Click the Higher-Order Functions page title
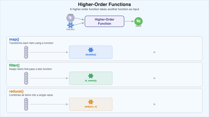The height and width of the screenshot is (117, 209). (x=104, y=4)
